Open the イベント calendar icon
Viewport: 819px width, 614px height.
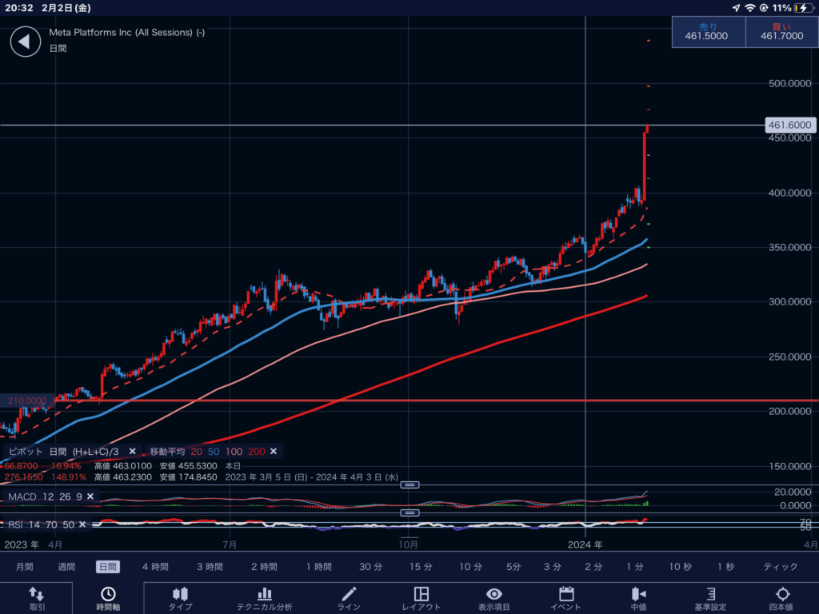(566, 598)
